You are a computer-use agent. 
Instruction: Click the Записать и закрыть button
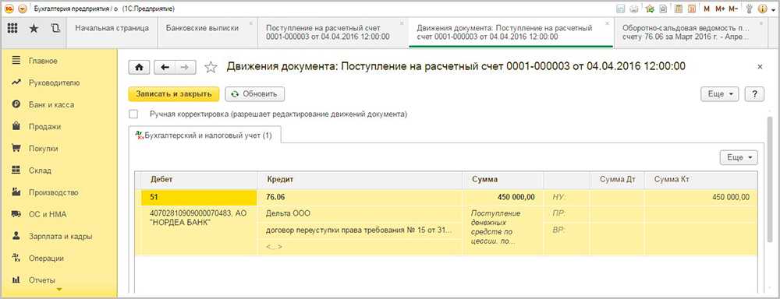pos(174,94)
